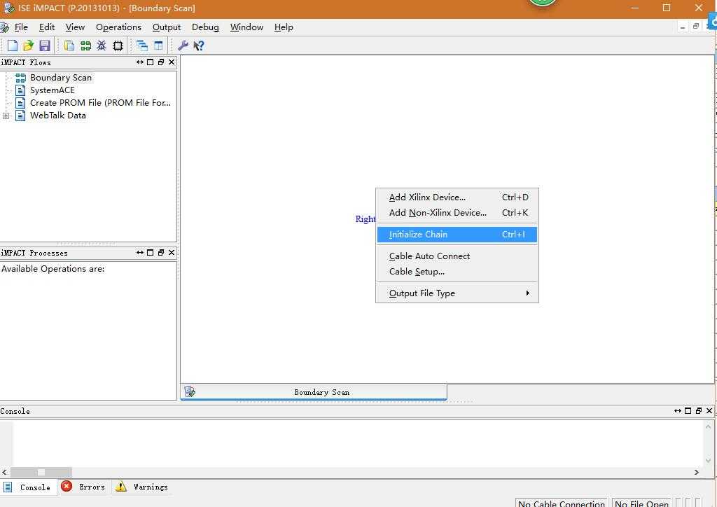Image resolution: width=717 pixels, height=507 pixels.
Task: Choose Add Non-Xilinx Device from context menu
Action: pyautogui.click(x=457, y=213)
